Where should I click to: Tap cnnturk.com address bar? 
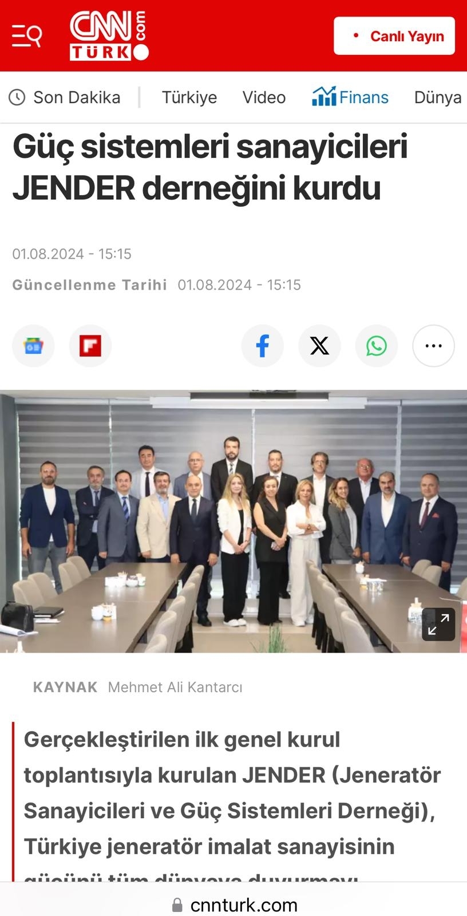pyautogui.click(x=233, y=905)
